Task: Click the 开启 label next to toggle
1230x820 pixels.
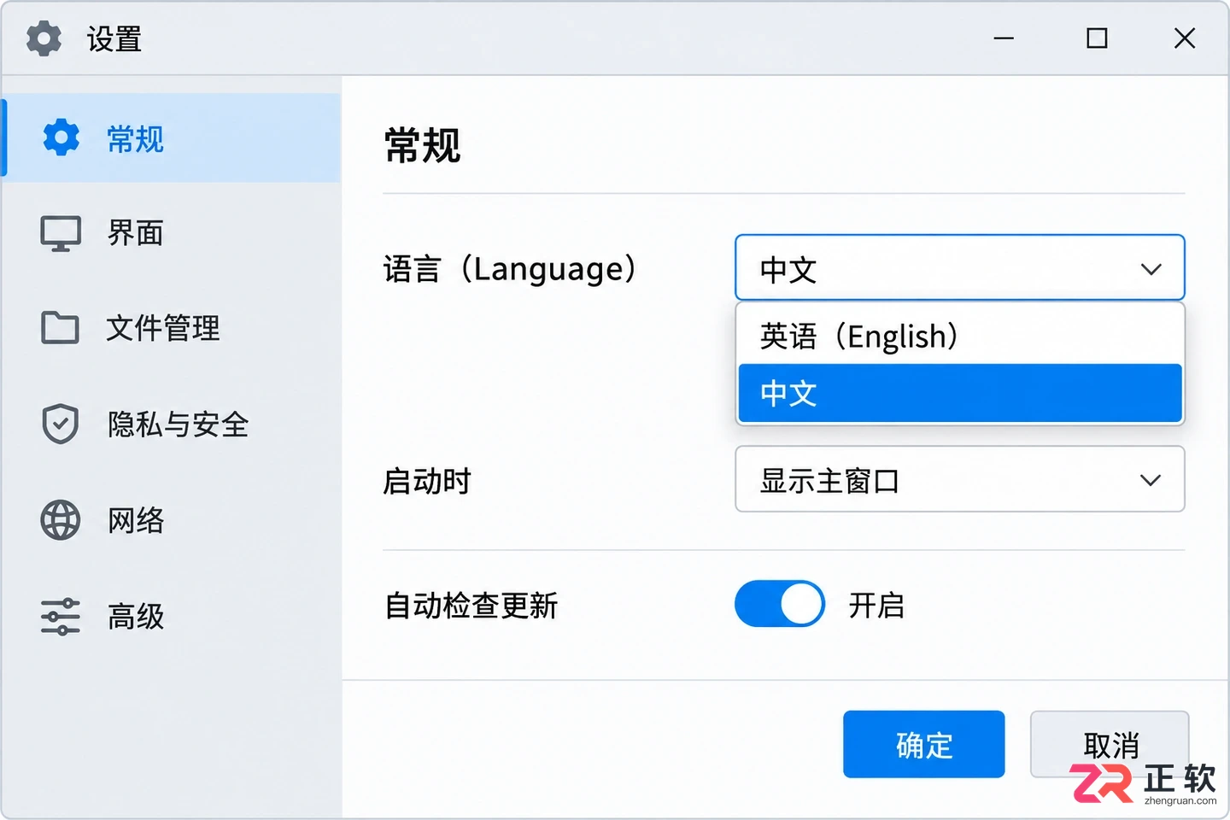Action: pos(876,605)
